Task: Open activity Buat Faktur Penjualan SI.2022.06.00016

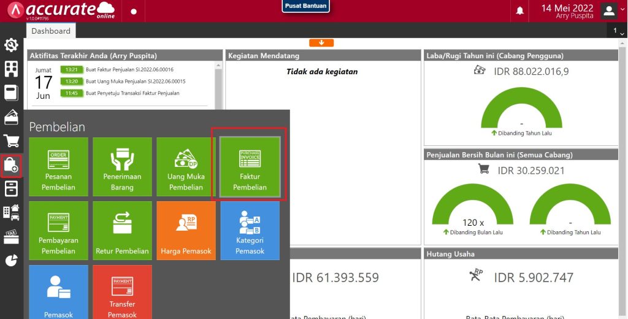Action: pos(129,69)
